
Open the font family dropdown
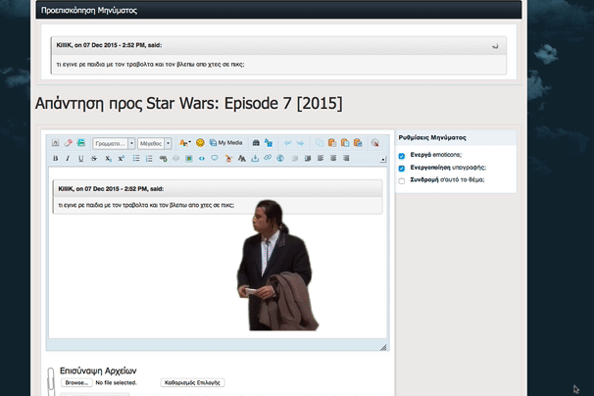pos(114,143)
